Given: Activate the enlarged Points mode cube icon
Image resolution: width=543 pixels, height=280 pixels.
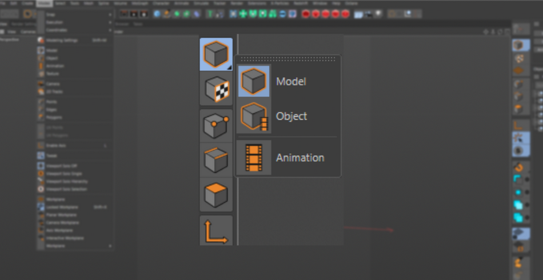Looking at the screenshot, I should click(x=216, y=126).
